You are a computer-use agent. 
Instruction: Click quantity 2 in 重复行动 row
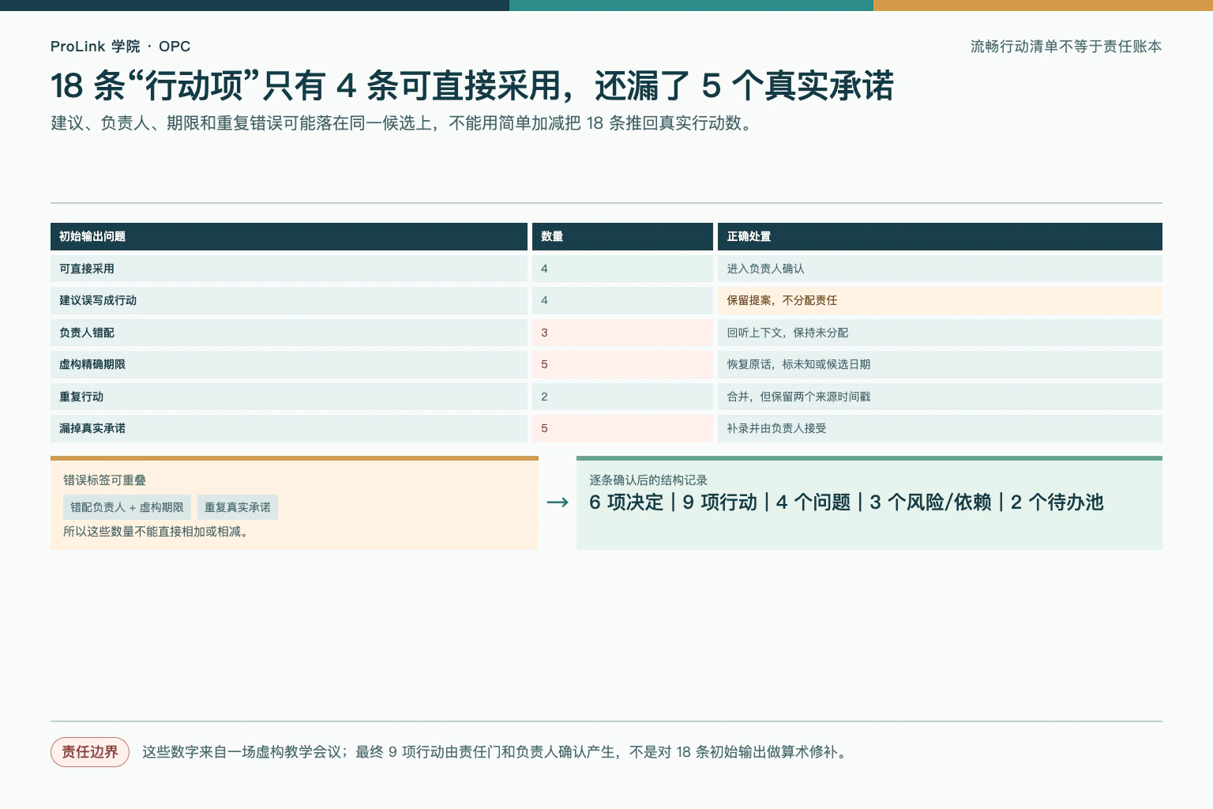pos(622,397)
